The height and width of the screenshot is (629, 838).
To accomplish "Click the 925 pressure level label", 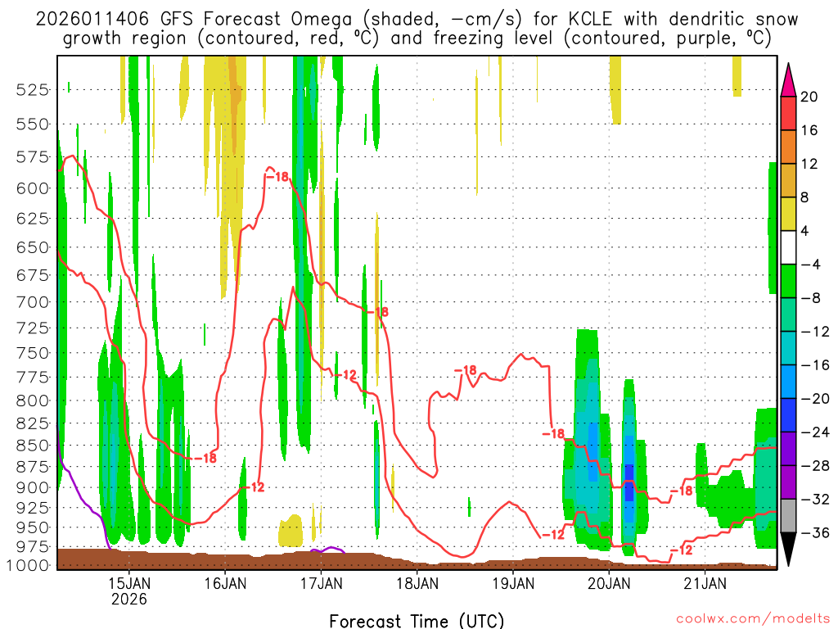I will click(33, 507).
